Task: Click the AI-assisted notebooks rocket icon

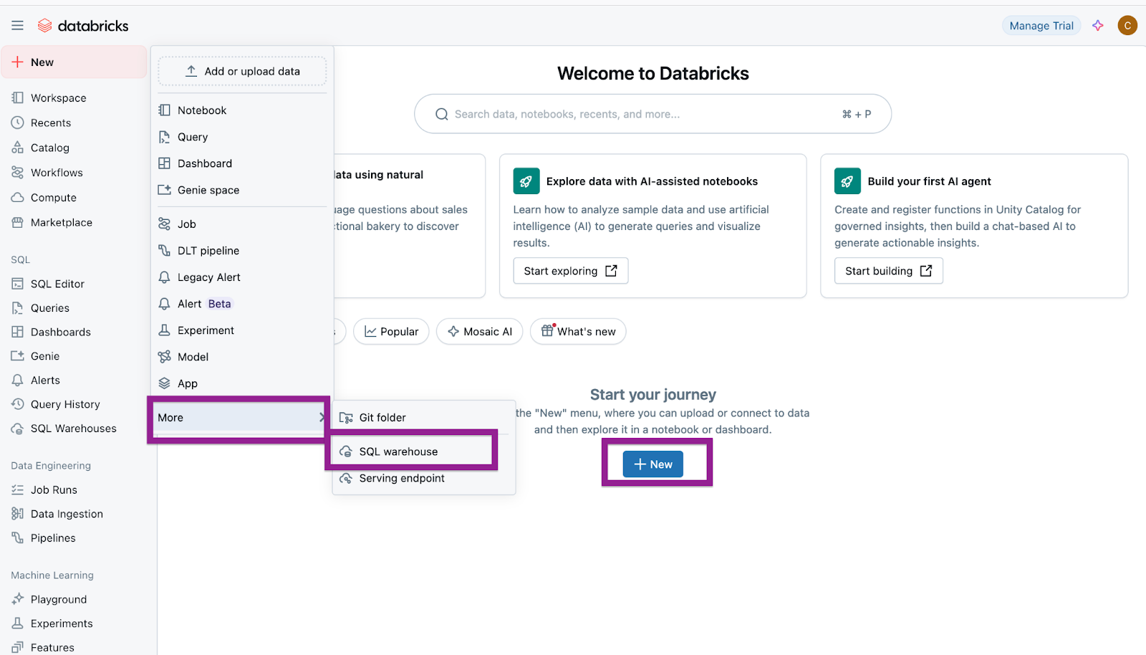Action: tap(526, 181)
